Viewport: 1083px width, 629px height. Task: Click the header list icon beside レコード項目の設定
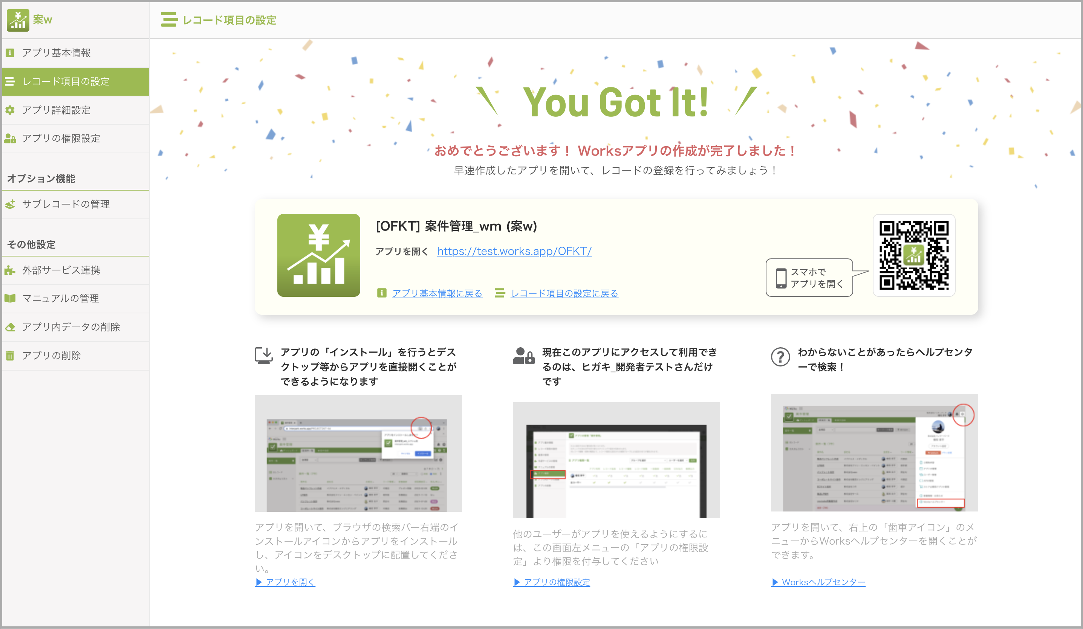169,20
